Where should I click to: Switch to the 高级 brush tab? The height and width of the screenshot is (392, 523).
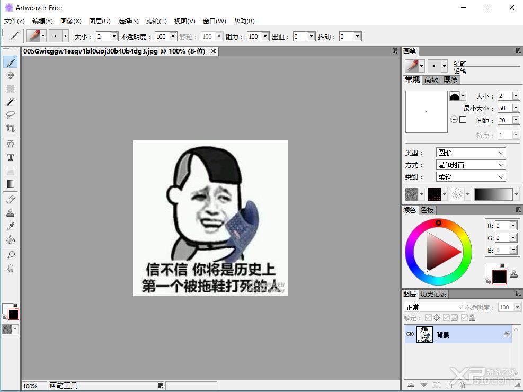431,79
